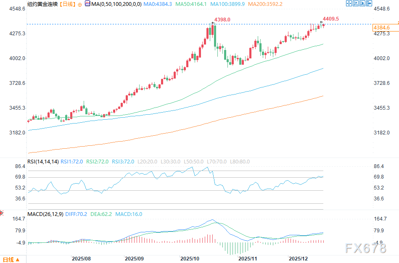Viewport: 399px width, 263px height.
Task: Open RSI(14,14,14) indicator parameters
Action: click(x=44, y=162)
